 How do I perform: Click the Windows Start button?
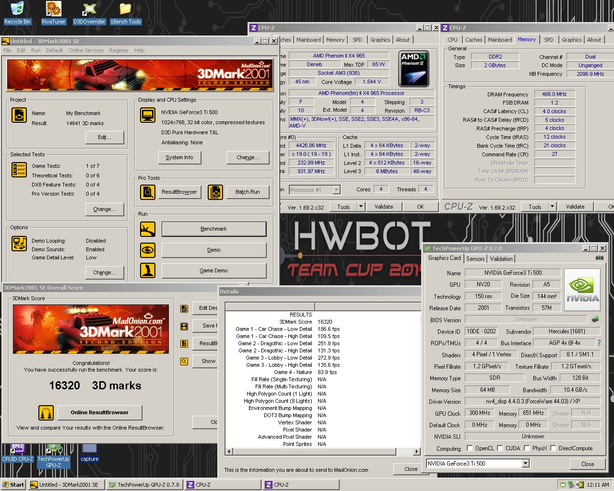click(x=13, y=485)
